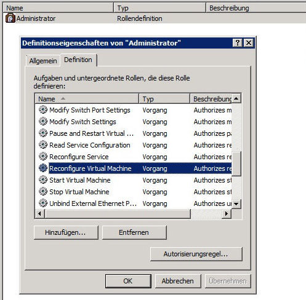Click the Rollendefinition cell in the background list
Image resolution: width=306 pixels, height=300 pixels.
140,18
